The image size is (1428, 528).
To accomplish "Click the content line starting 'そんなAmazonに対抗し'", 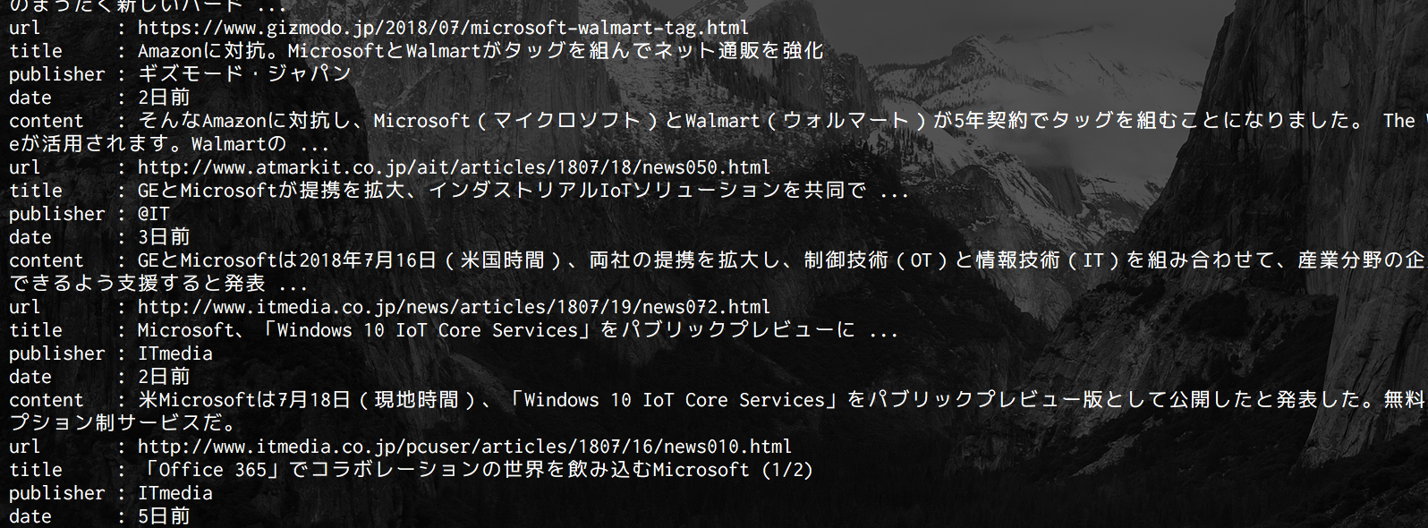I will pyautogui.click(x=783, y=121).
